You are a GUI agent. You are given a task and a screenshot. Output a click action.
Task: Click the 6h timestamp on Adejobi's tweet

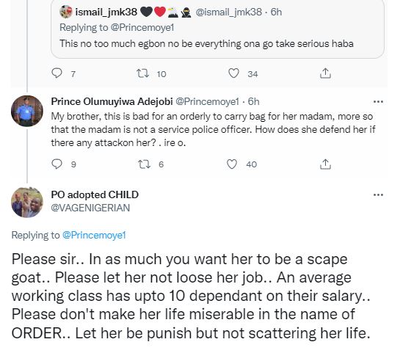[253, 101]
